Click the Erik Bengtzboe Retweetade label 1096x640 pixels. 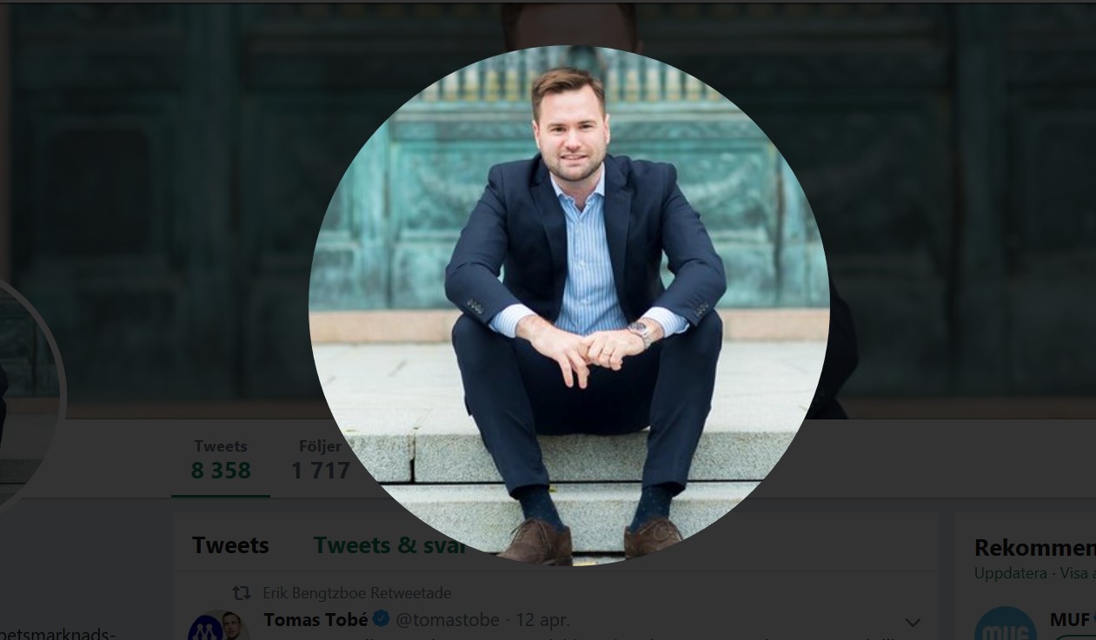click(x=356, y=593)
